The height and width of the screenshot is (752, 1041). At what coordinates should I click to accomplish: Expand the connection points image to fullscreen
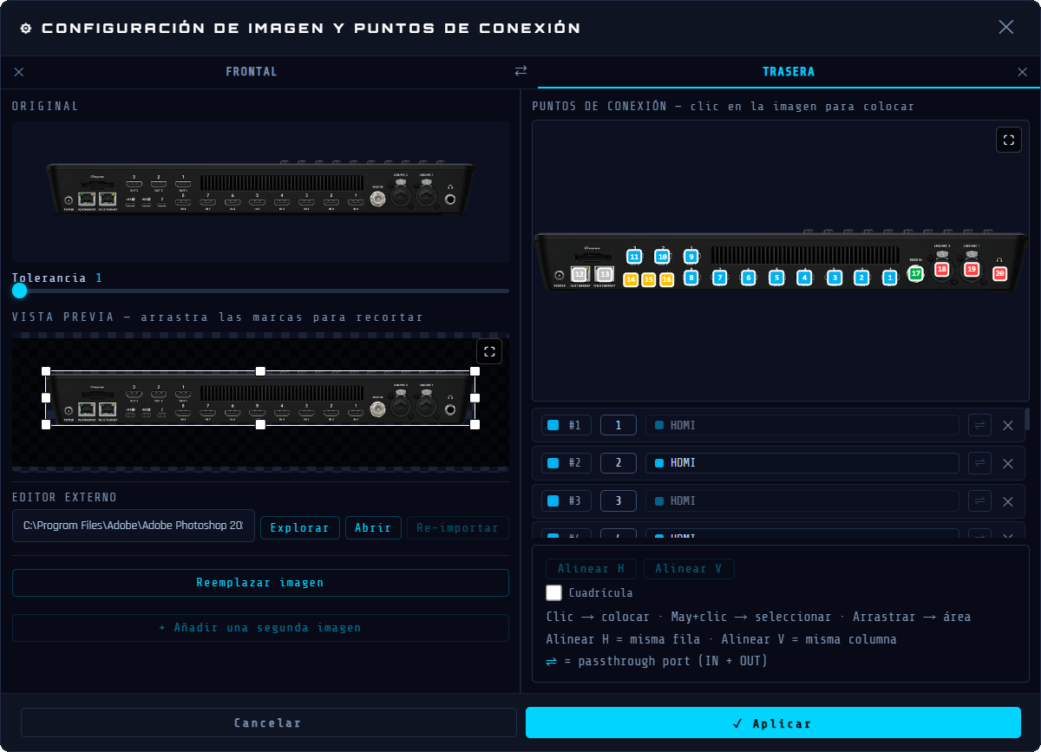coord(1009,140)
